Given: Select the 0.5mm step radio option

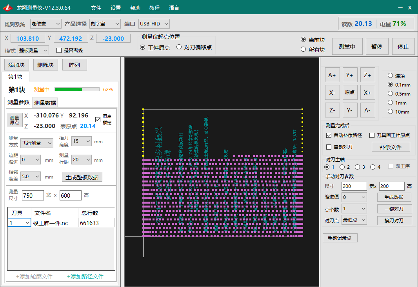Looking at the screenshot, I should pos(390,94).
